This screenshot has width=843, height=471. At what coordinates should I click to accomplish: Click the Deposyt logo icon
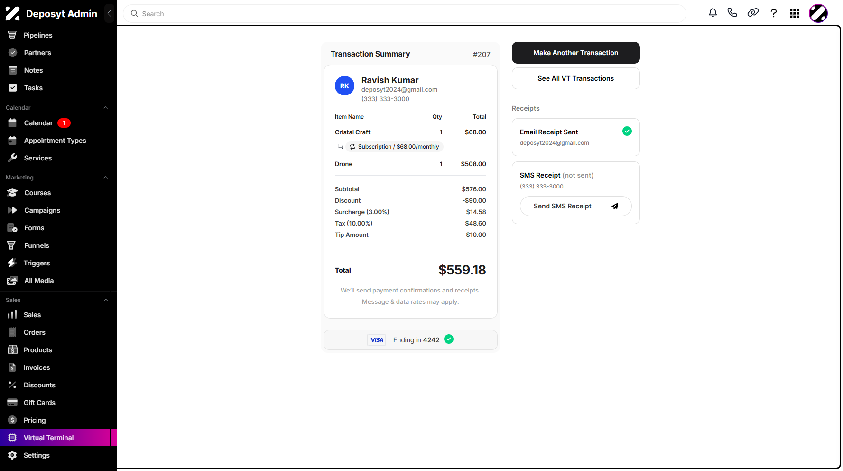[x=13, y=14]
